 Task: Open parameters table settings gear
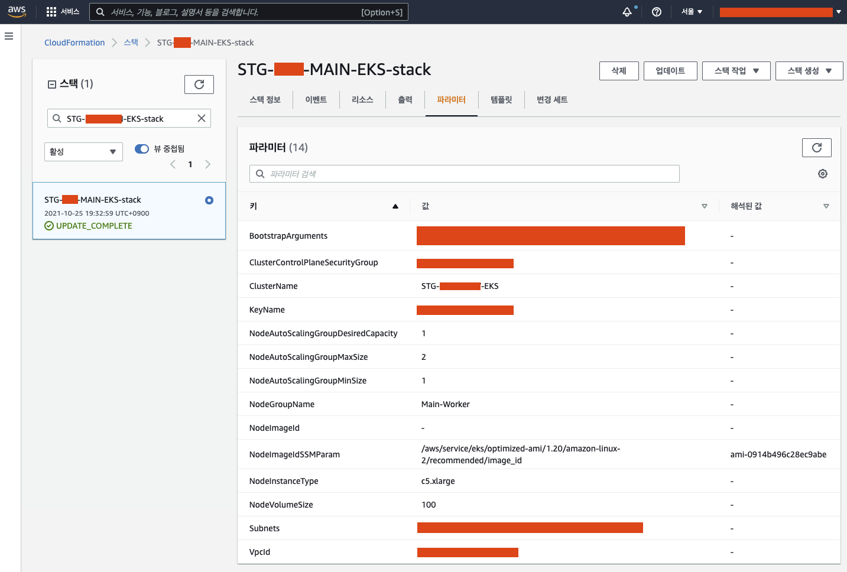tap(823, 174)
